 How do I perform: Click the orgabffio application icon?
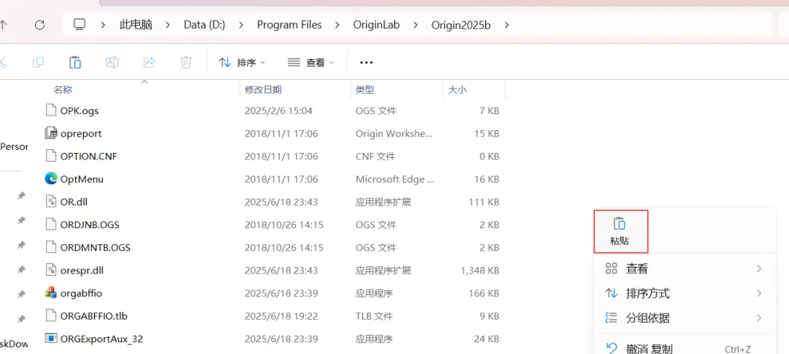point(50,293)
